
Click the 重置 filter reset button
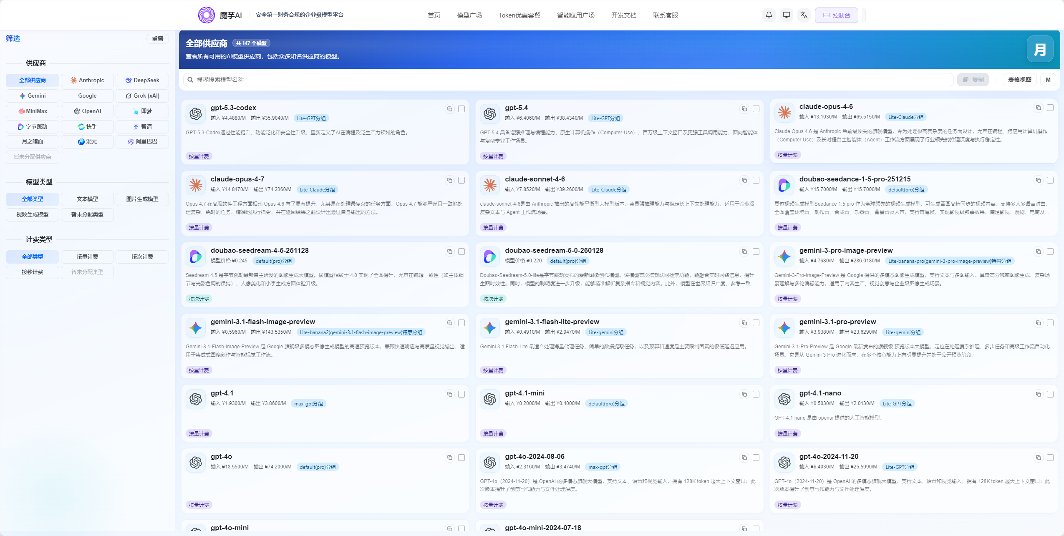click(158, 39)
